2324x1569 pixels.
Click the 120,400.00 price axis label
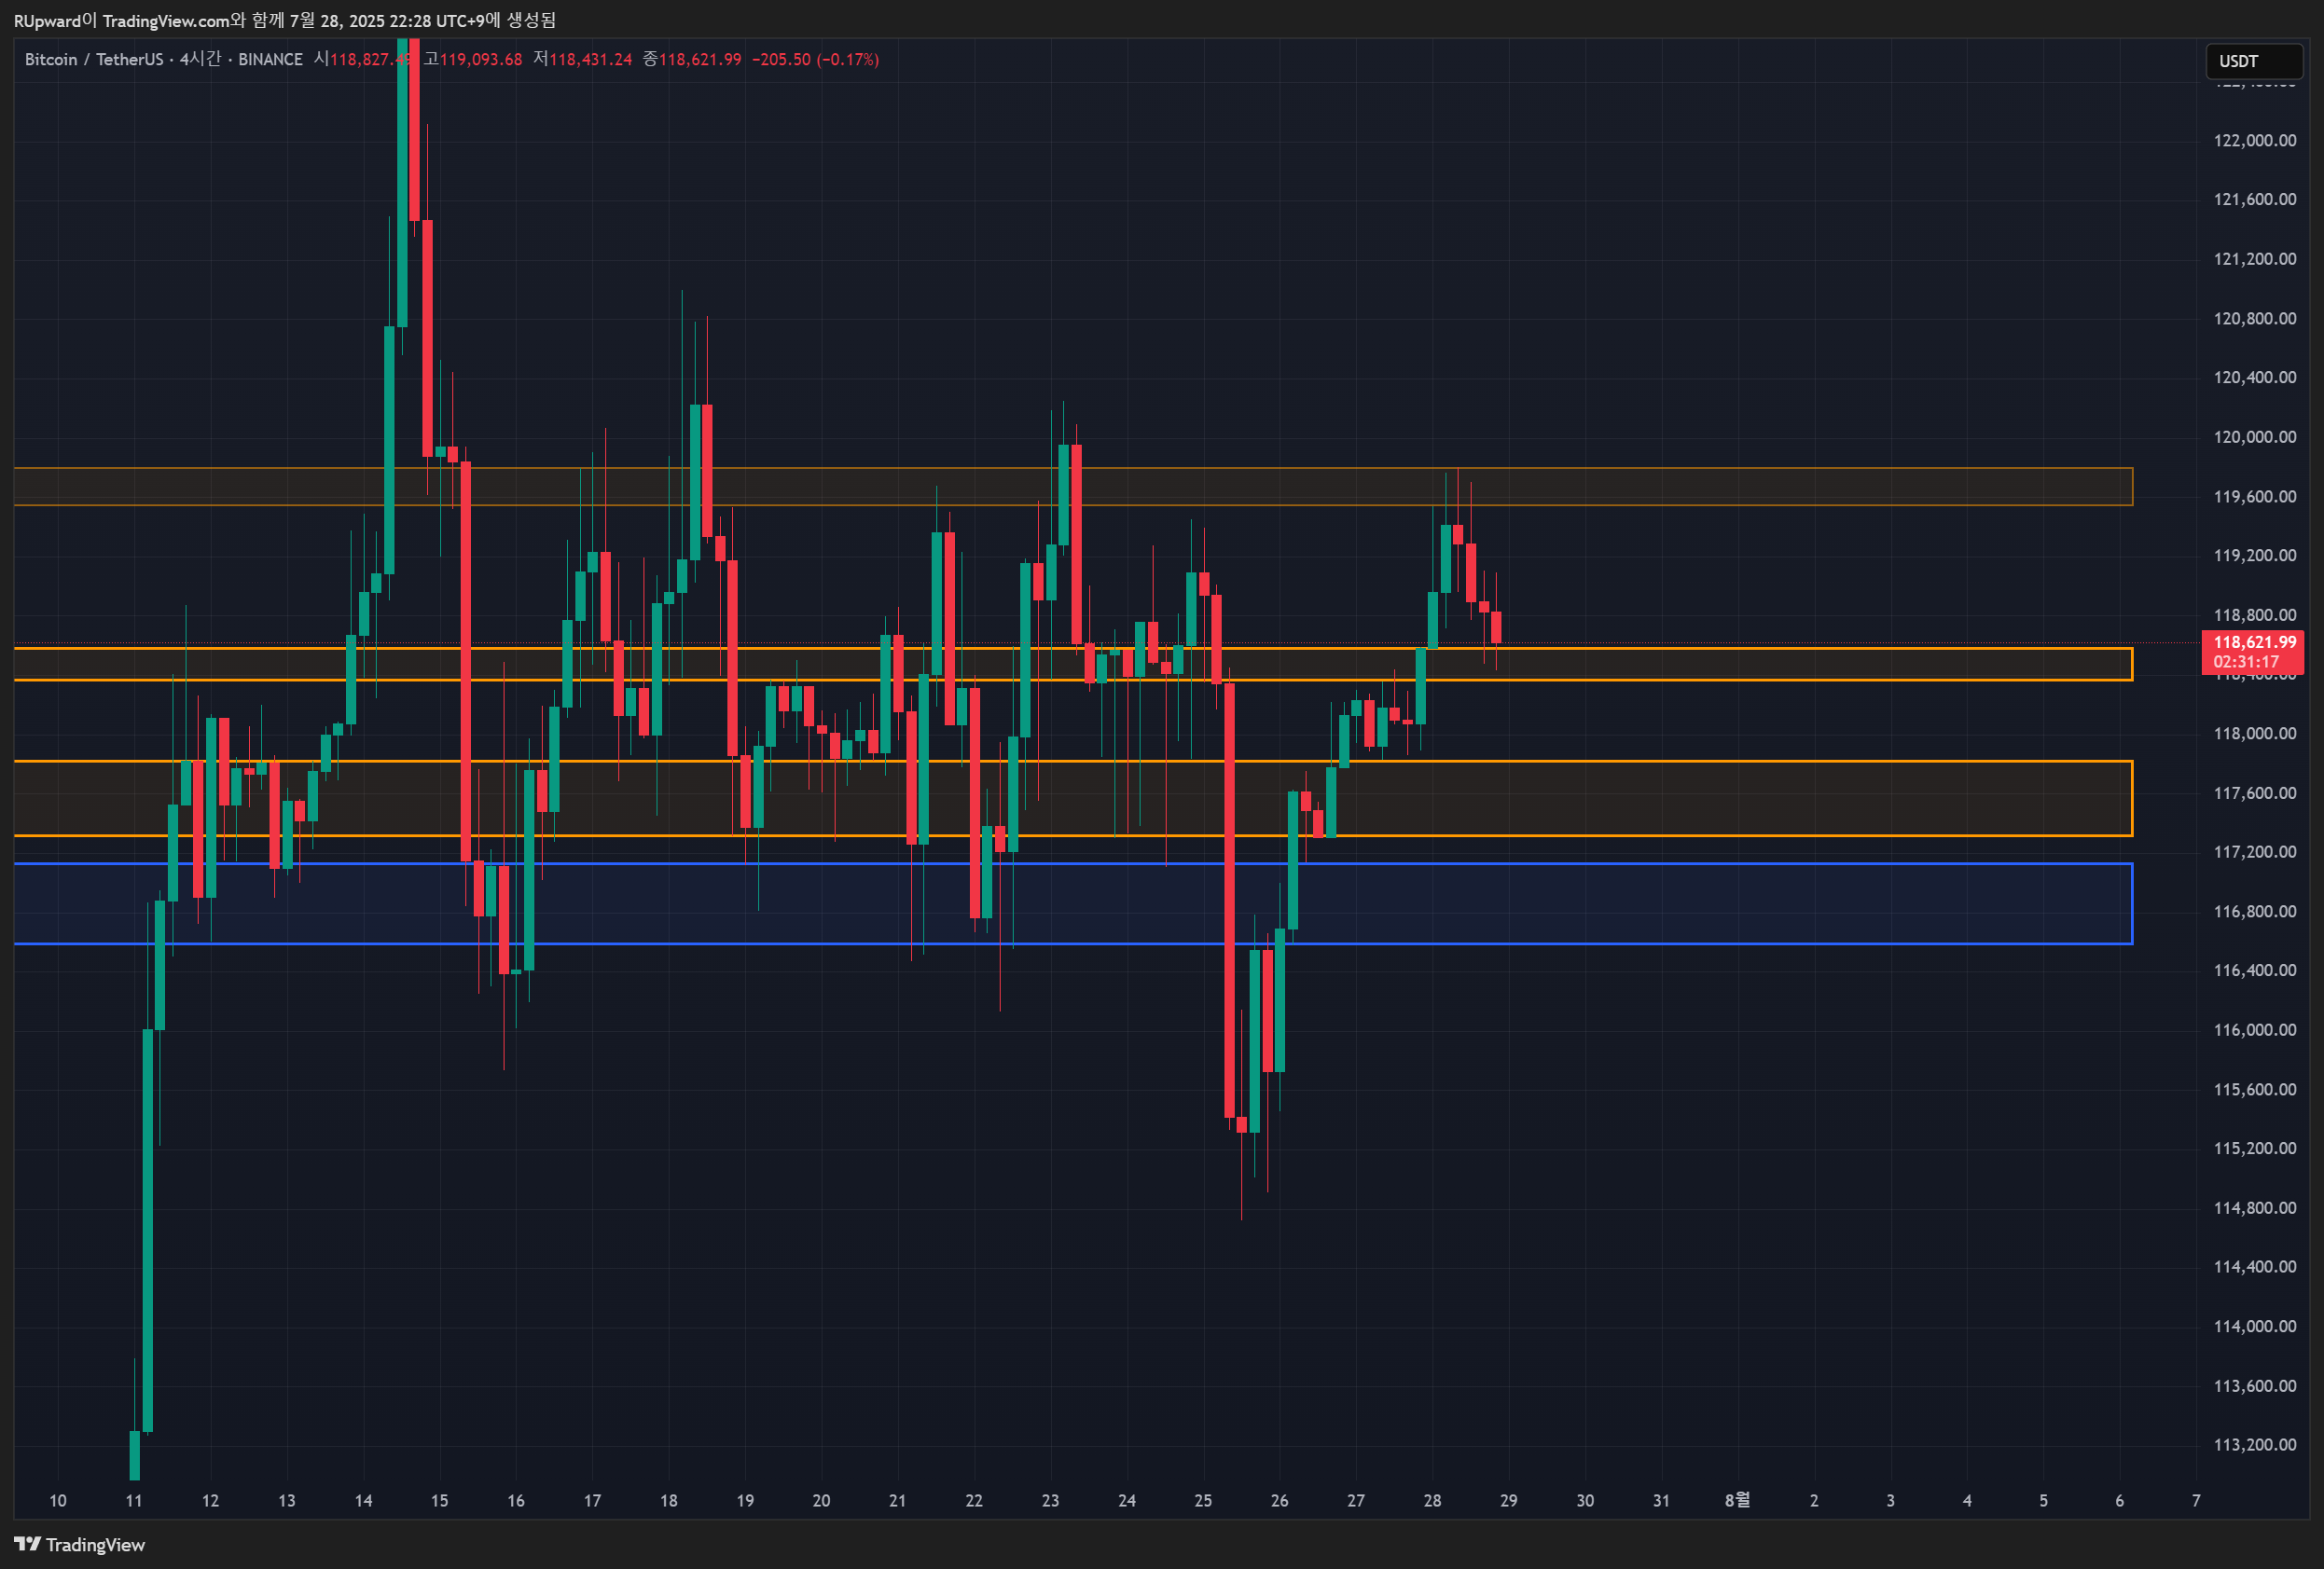point(2254,378)
